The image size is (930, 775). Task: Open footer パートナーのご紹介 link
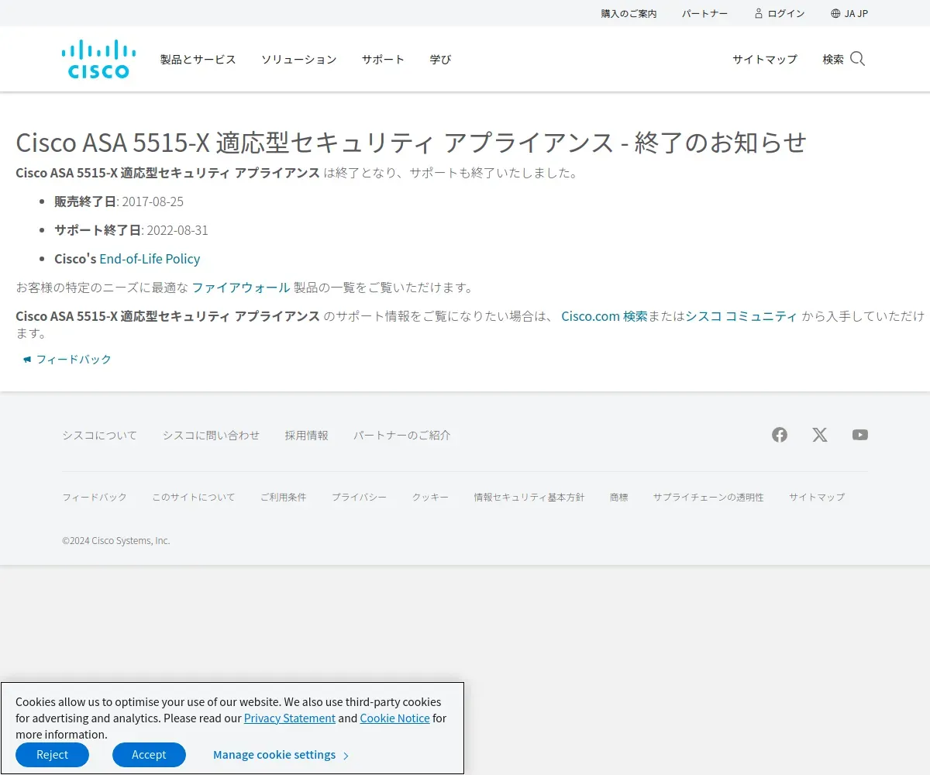pyautogui.click(x=401, y=436)
